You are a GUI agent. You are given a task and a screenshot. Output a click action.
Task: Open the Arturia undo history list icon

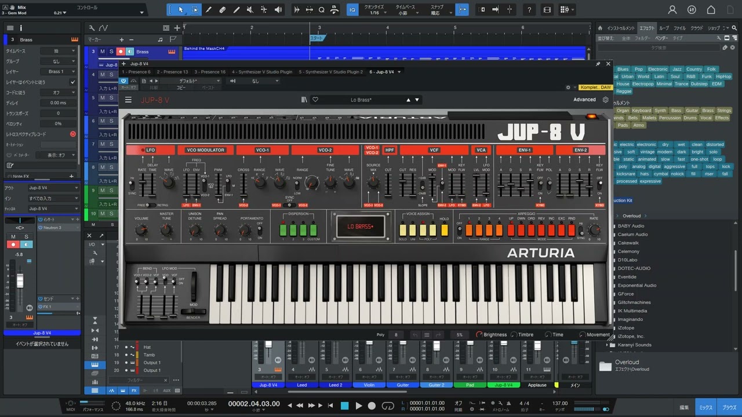coord(427,335)
